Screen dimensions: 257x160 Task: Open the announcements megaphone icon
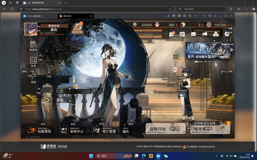coord(205,34)
